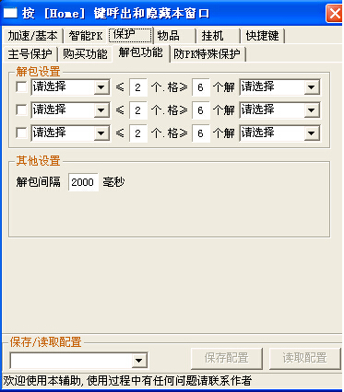Click the window icon in the title bar
The width and height of the screenshot is (344, 392).
(x=10, y=13)
